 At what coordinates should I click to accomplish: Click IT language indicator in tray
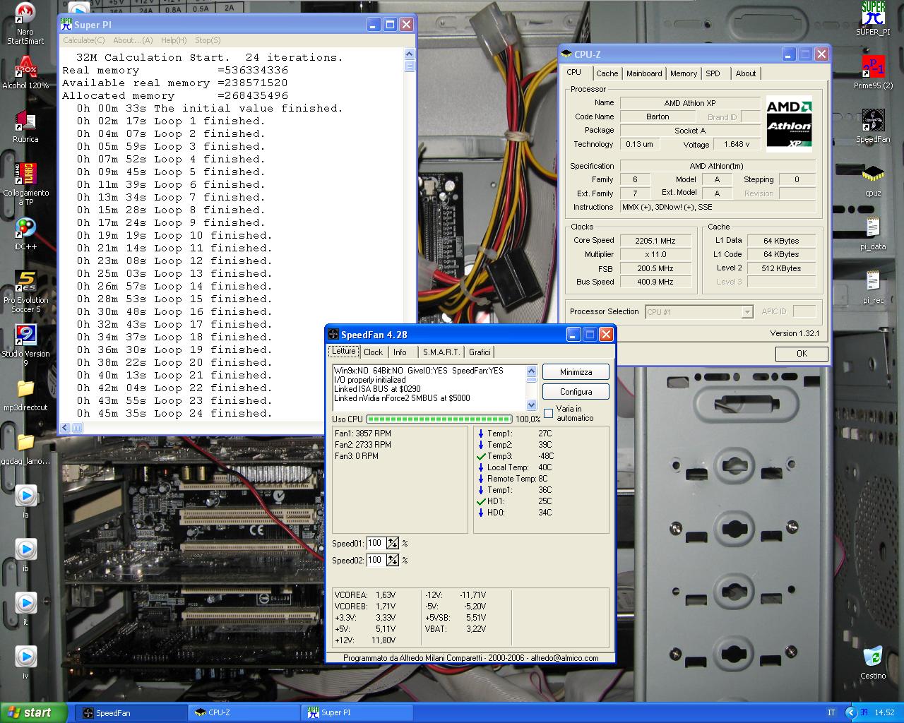point(831,712)
